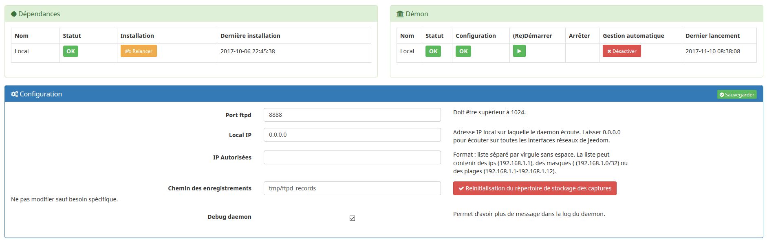Click the Démon Configuration OK badge
Screen dimensions: 767x240
point(463,51)
